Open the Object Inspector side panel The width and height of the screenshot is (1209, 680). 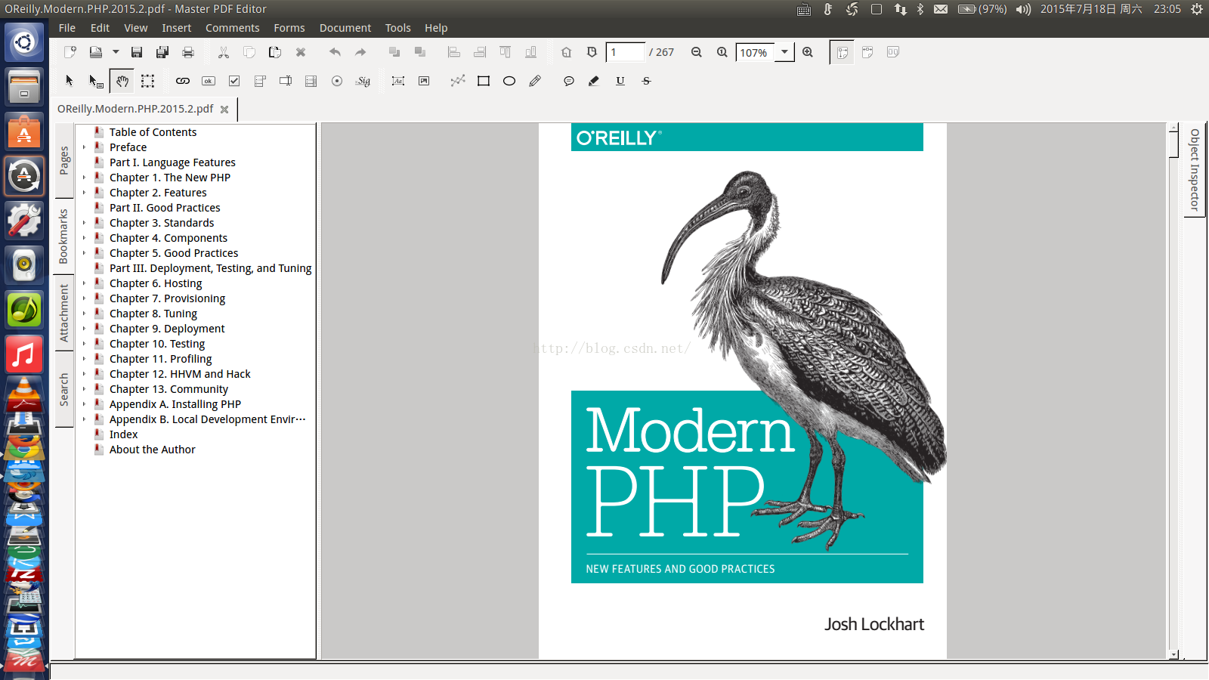1195,170
